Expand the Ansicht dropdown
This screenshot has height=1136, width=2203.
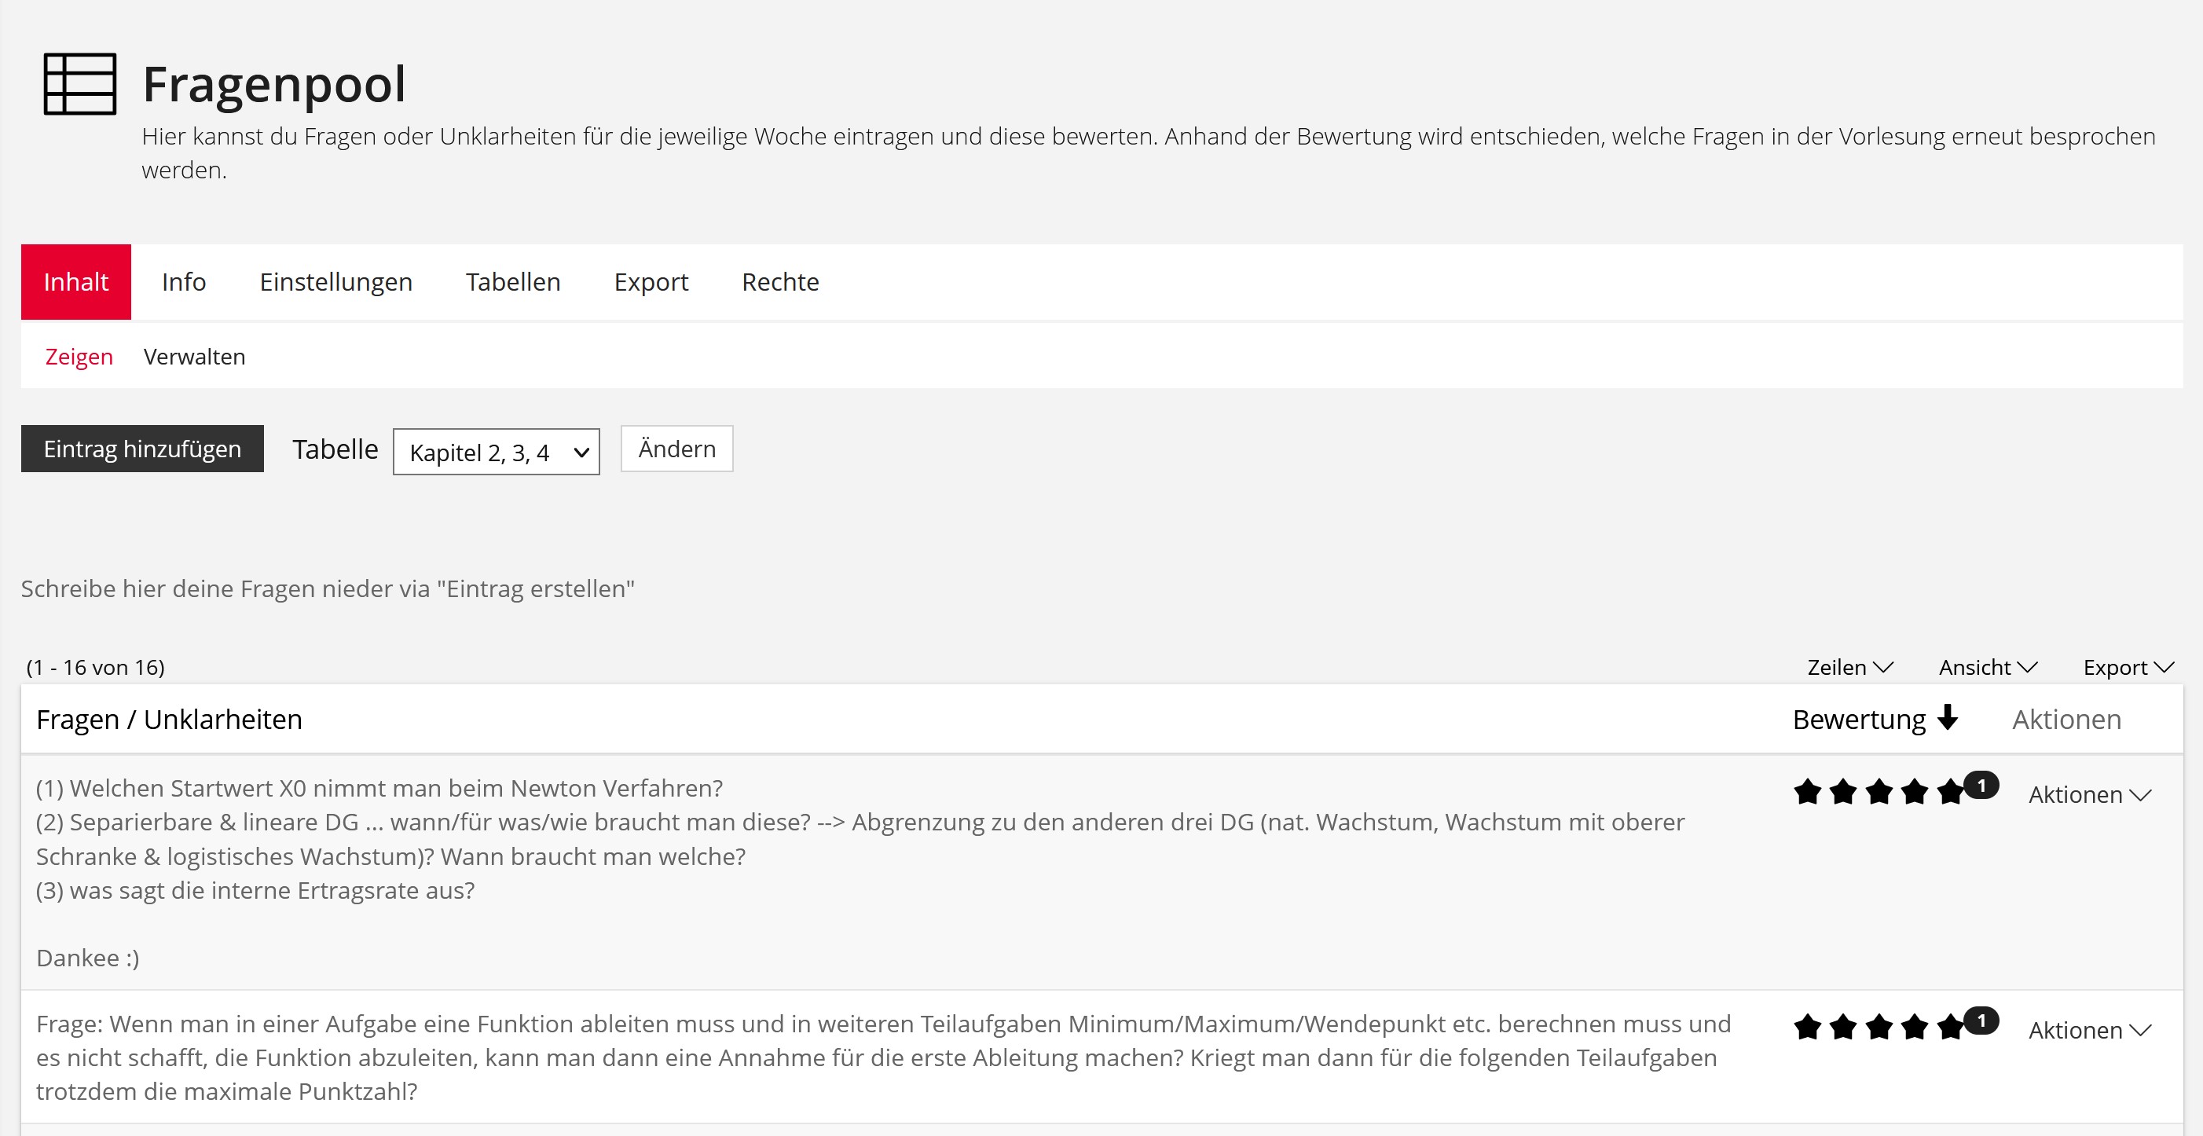[x=1988, y=667]
